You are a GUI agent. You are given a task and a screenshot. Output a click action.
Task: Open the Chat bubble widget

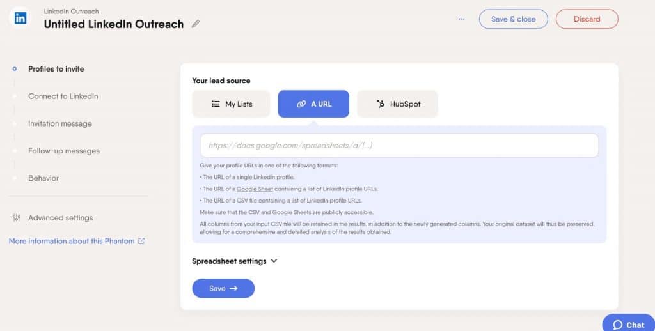coord(629,324)
